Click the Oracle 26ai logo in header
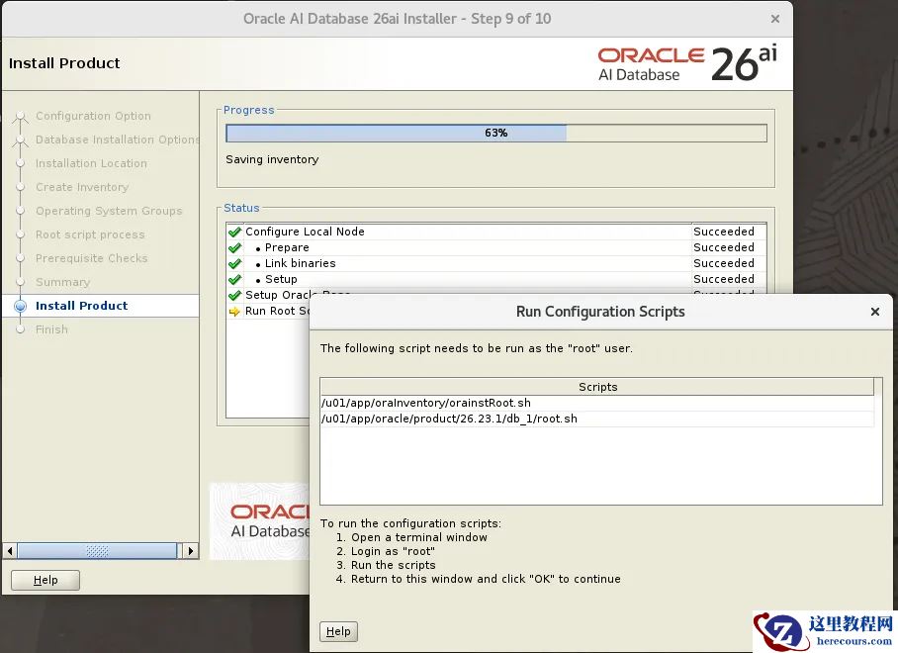The image size is (898, 653). pos(687,63)
